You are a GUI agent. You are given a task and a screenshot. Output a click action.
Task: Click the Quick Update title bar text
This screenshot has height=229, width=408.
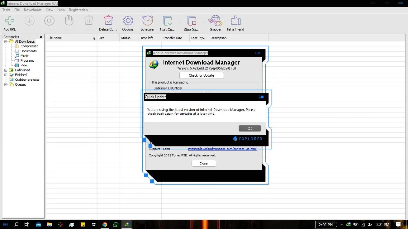(x=156, y=97)
